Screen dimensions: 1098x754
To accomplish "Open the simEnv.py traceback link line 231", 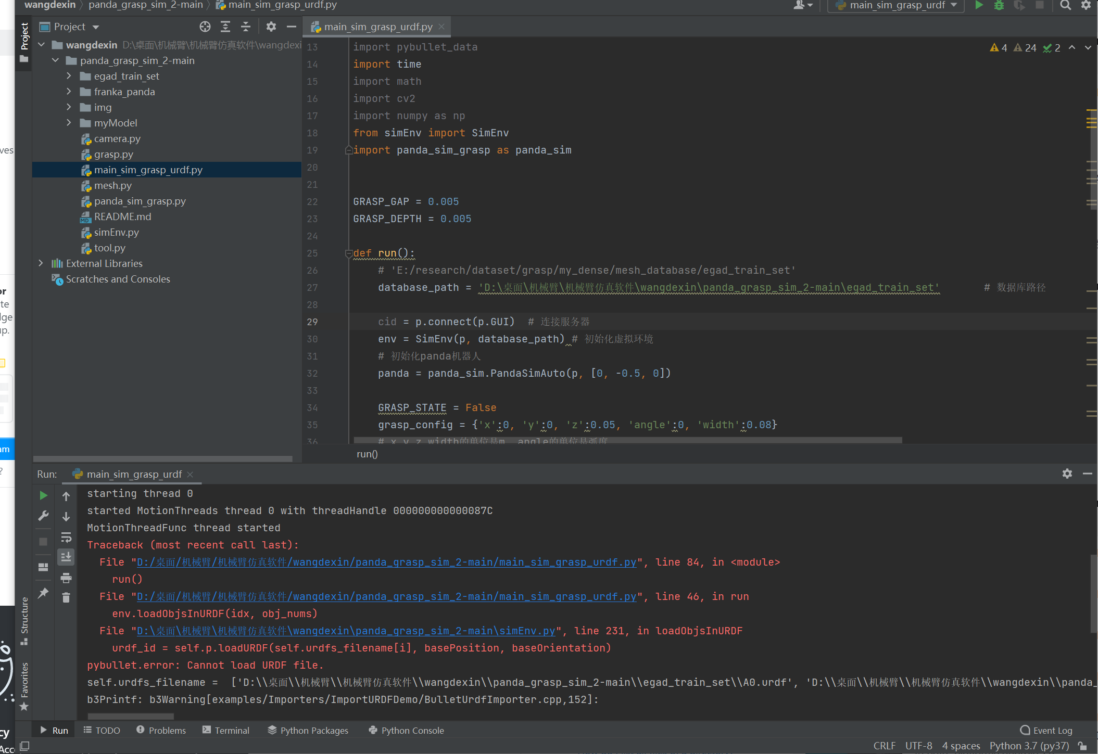I will pyautogui.click(x=345, y=631).
